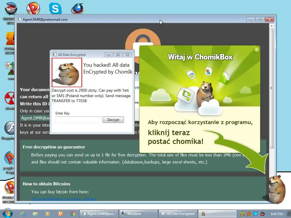This screenshot has width=291, height=218.
Task: Close the All Data Encrypted window
Action: [127, 55]
